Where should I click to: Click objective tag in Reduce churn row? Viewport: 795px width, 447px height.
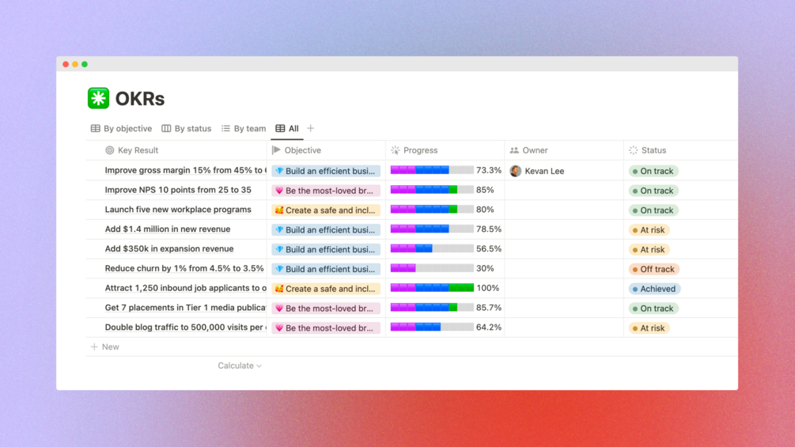click(326, 269)
